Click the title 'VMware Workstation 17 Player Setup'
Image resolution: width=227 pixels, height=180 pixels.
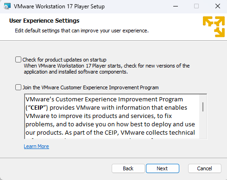59,6
